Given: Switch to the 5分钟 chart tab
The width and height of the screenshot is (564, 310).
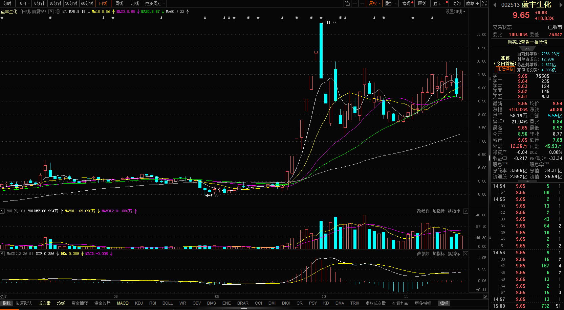Looking at the screenshot, I should (x=39, y=3).
